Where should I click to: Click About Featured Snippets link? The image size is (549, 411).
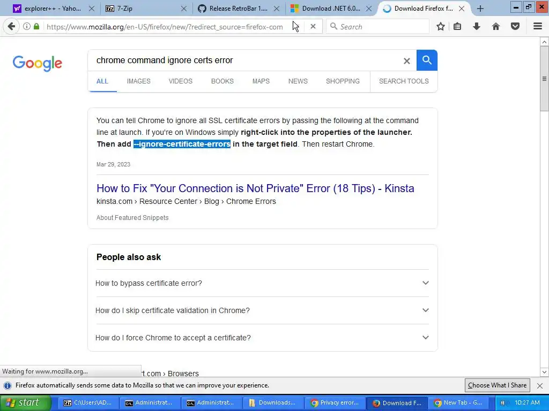pyautogui.click(x=132, y=218)
